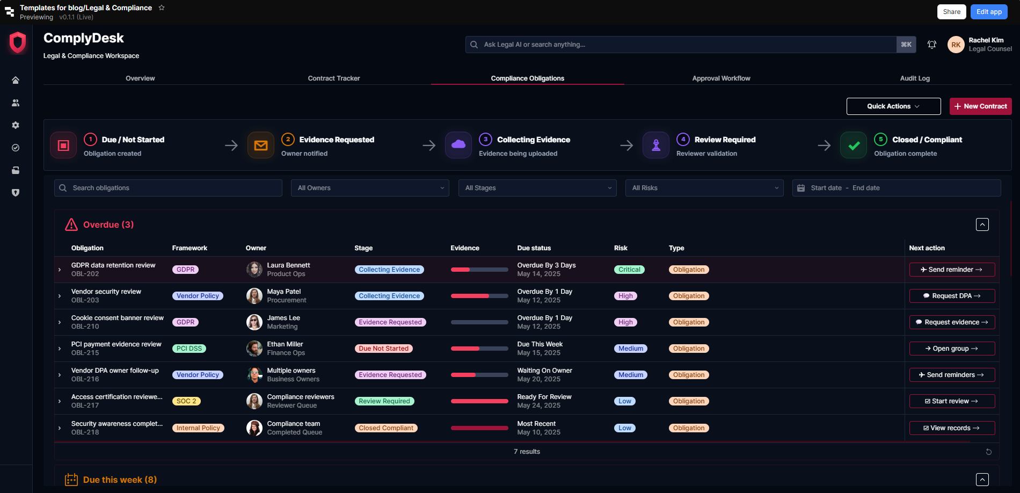Expand the Security awareness row OBL-218
Screen dimensions: 1020x493
pyautogui.click(x=60, y=428)
